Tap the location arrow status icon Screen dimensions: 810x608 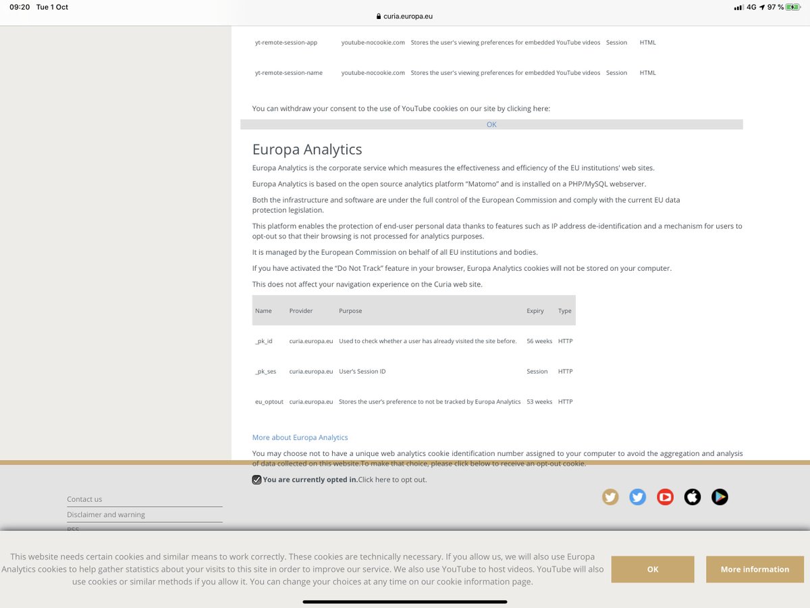[762, 7]
